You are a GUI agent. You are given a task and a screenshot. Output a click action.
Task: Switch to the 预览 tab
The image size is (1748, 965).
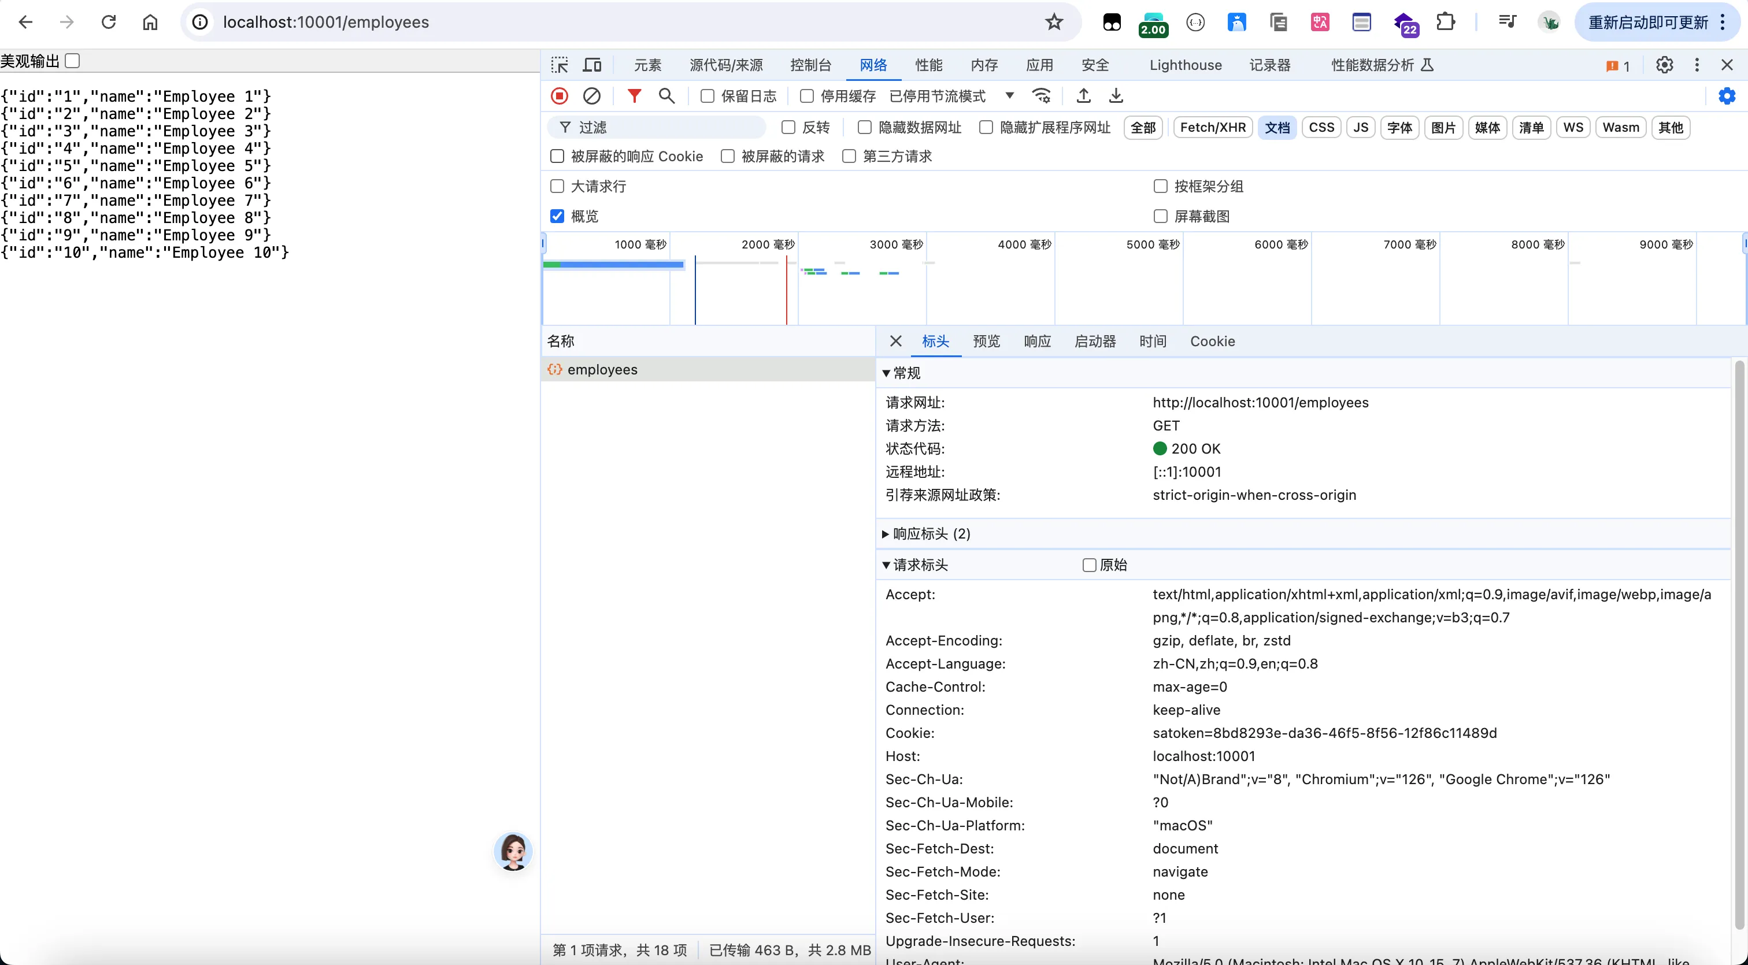[x=986, y=341]
